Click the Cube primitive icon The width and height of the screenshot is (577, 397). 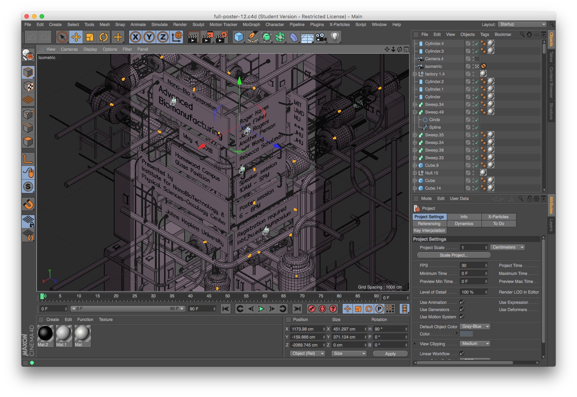click(239, 37)
